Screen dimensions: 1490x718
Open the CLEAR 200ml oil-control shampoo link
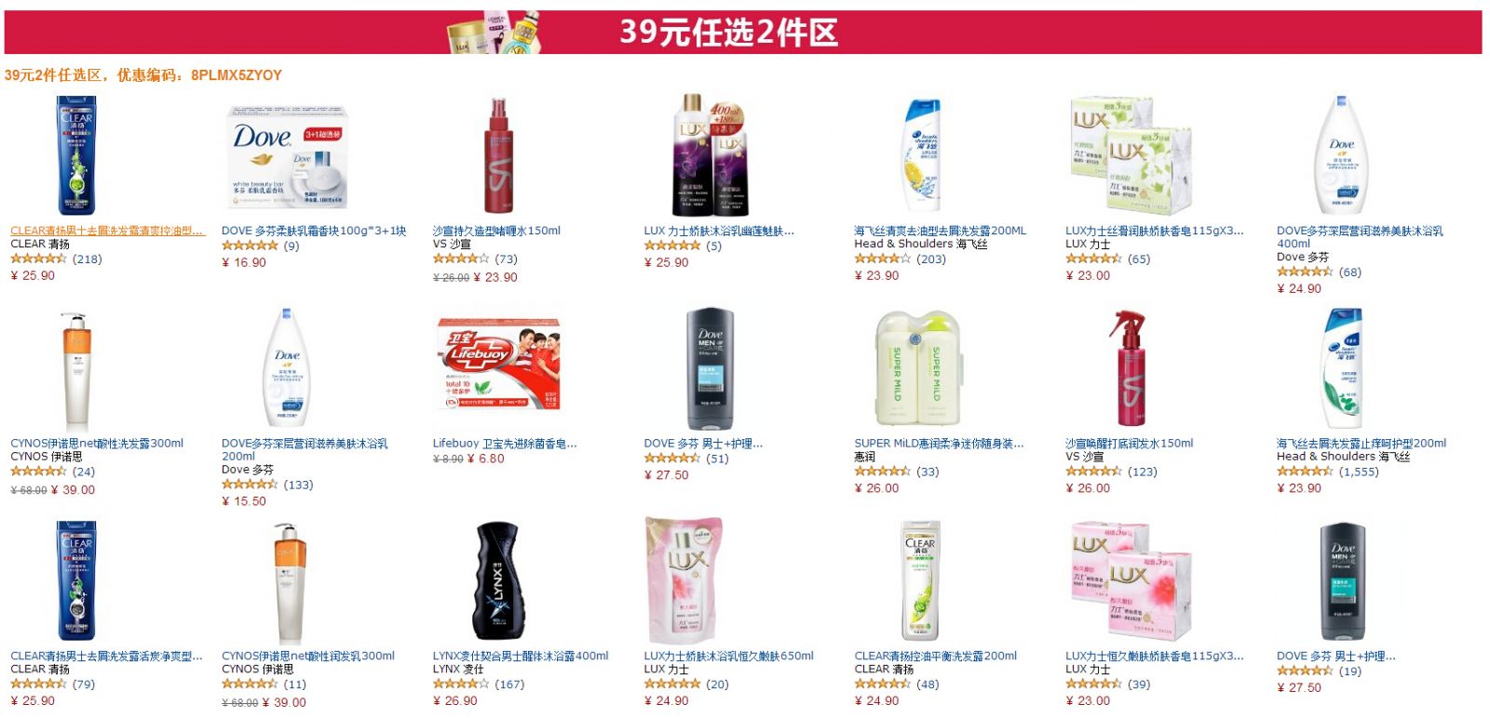click(936, 656)
